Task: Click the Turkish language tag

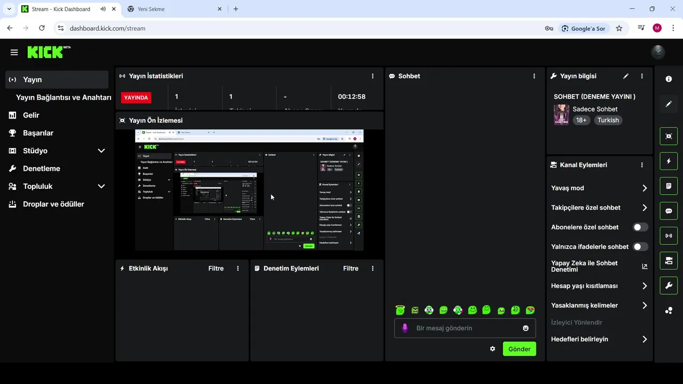Action: [x=608, y=120]
